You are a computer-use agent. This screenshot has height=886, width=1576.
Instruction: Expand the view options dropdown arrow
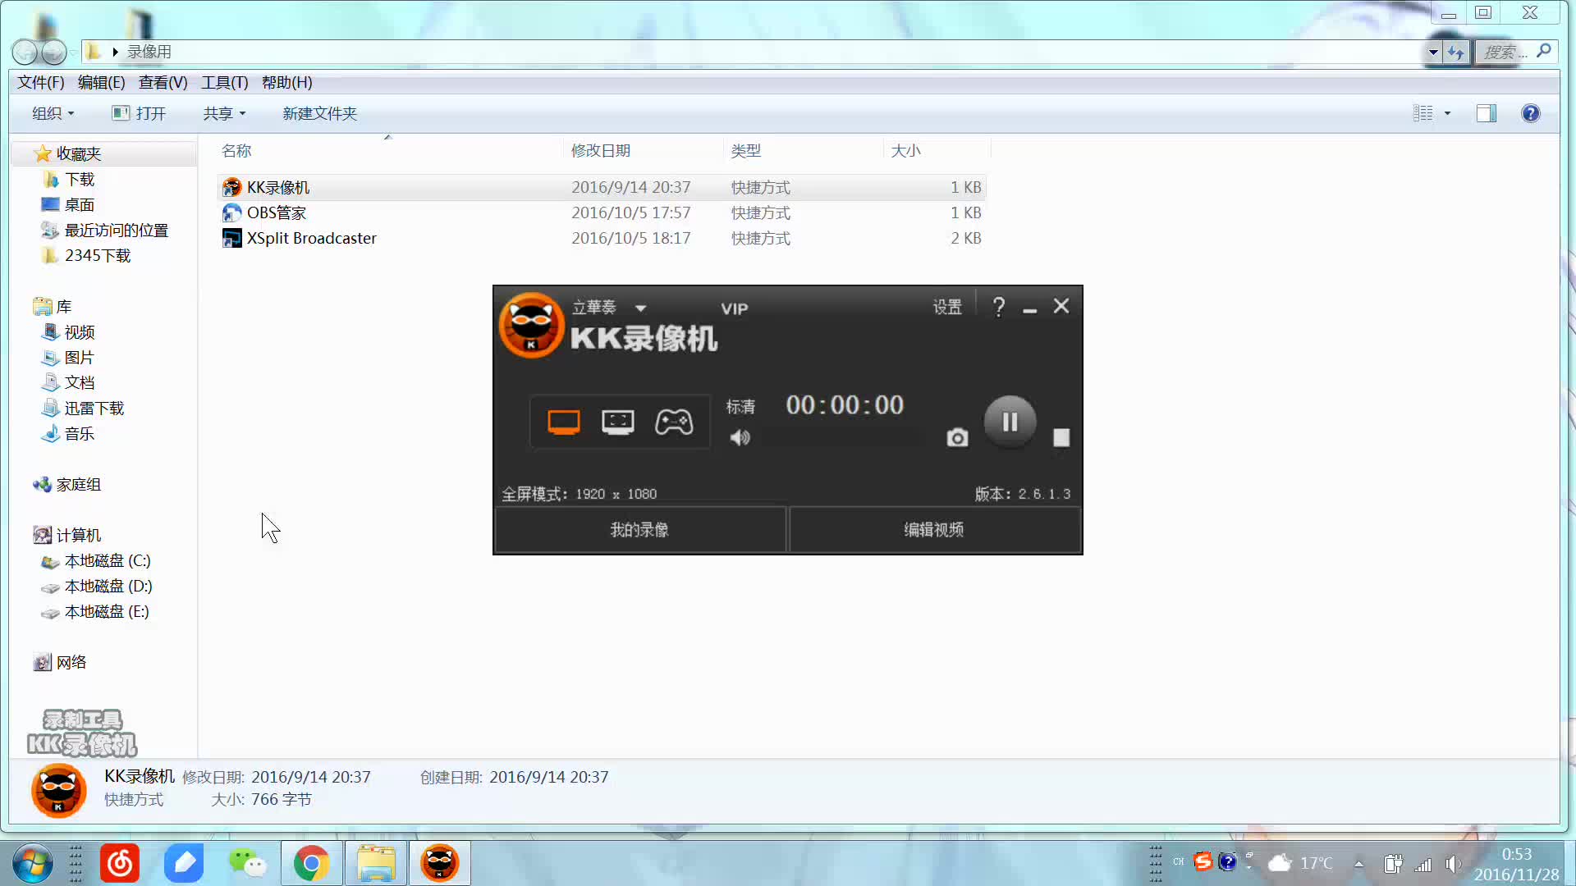pos(1447,113)
